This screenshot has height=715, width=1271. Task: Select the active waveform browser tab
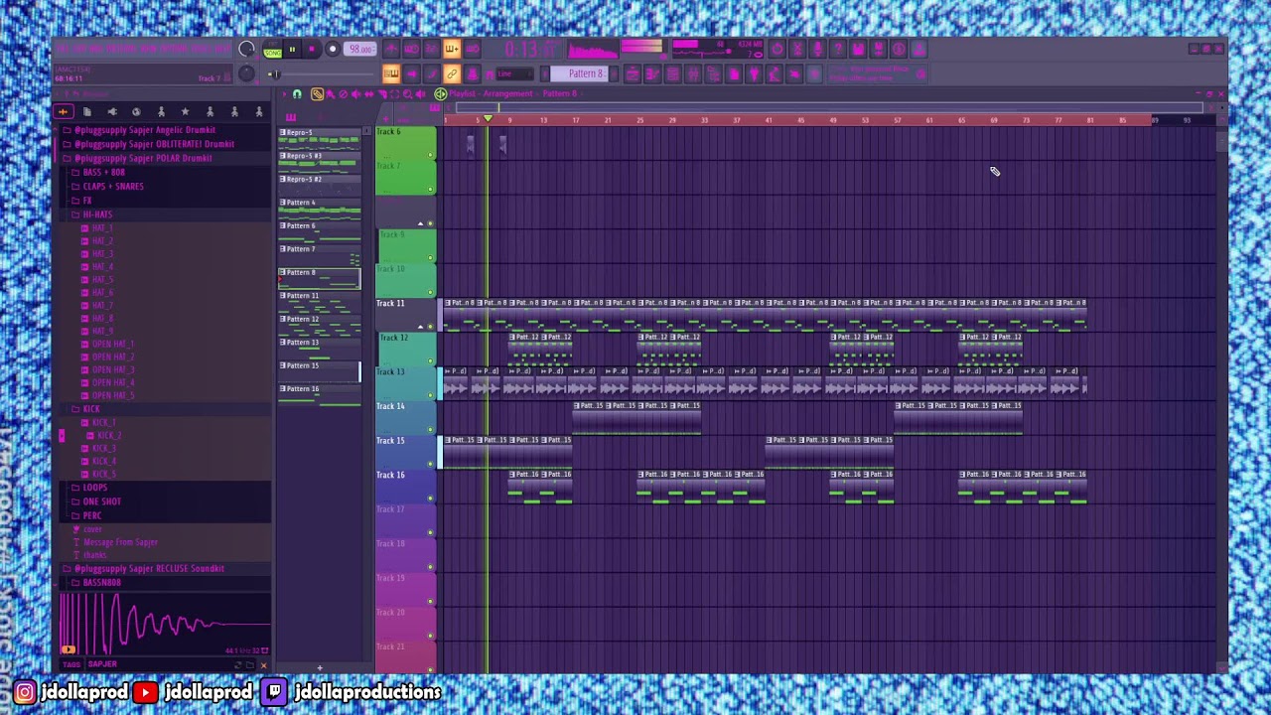63,112
